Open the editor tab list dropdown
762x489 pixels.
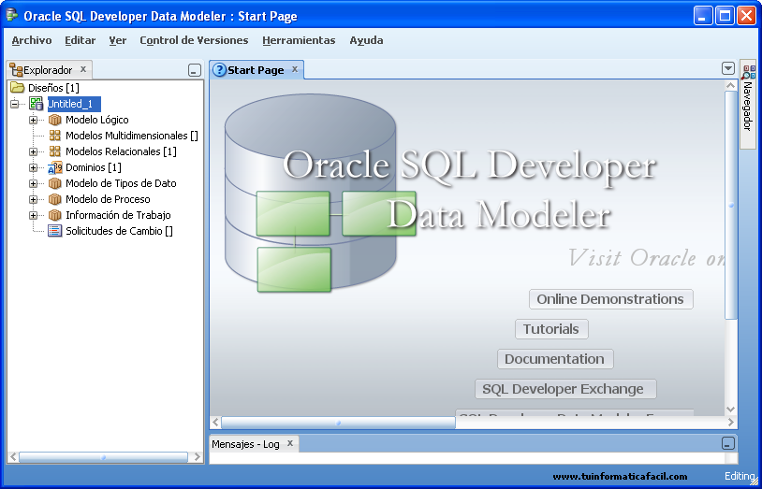coord(727,68)
